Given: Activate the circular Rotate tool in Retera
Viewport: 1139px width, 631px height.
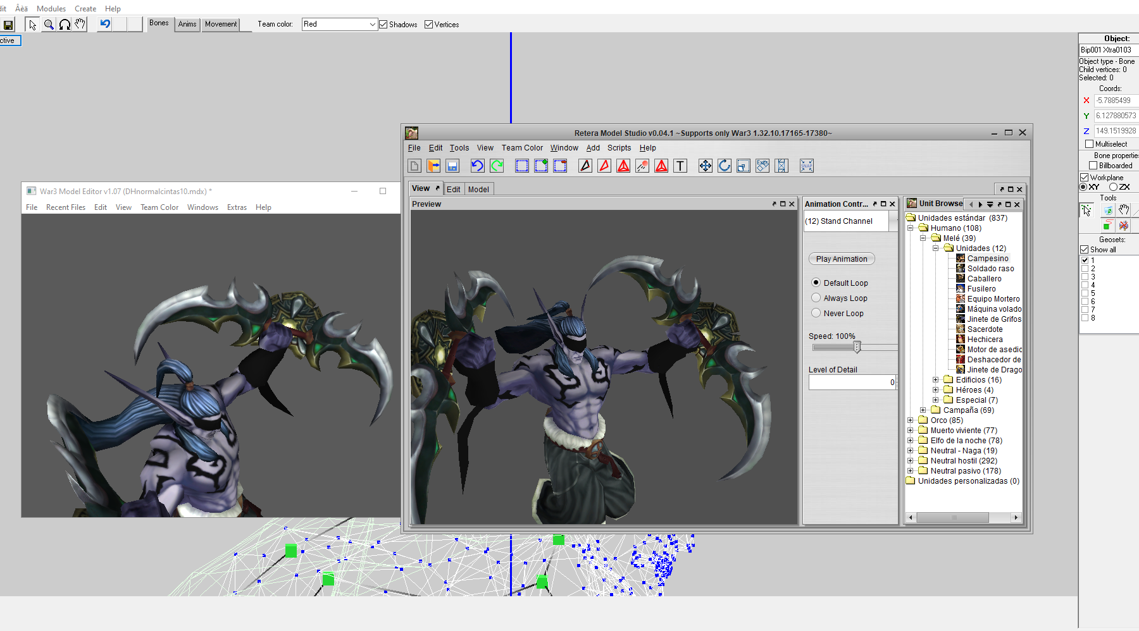Looking at the screenshot, I should pyautogui.click(x=725, y=166).
